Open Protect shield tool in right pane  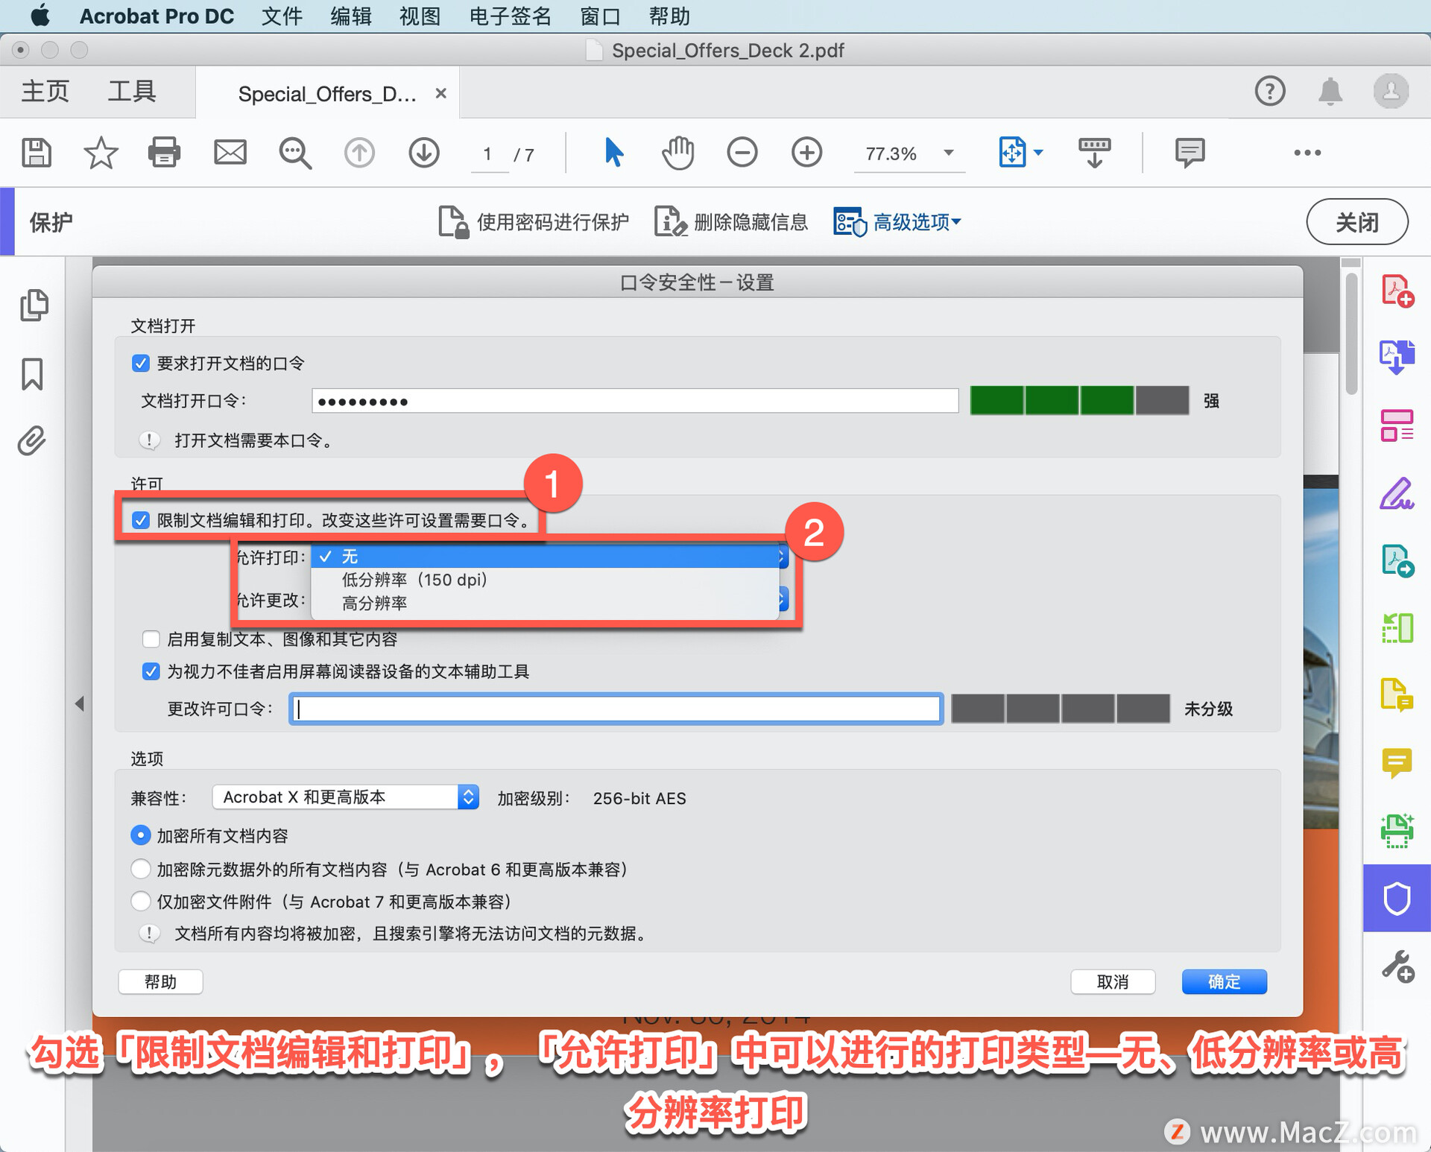(1397, 898)
